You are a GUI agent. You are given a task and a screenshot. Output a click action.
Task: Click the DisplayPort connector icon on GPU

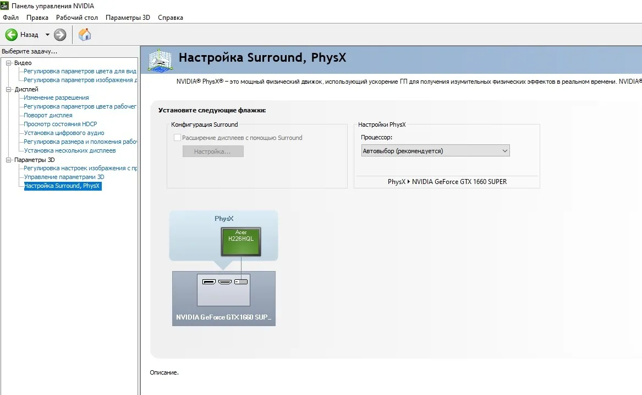209,282
